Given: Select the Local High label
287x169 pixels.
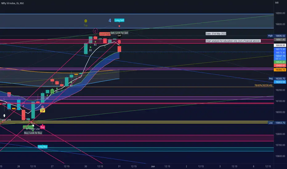Looking at the screenshot, I should tap(105, 34).
